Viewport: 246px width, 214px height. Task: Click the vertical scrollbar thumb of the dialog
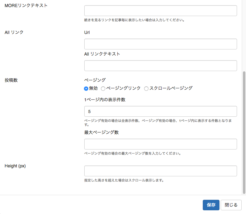[244, 133]
